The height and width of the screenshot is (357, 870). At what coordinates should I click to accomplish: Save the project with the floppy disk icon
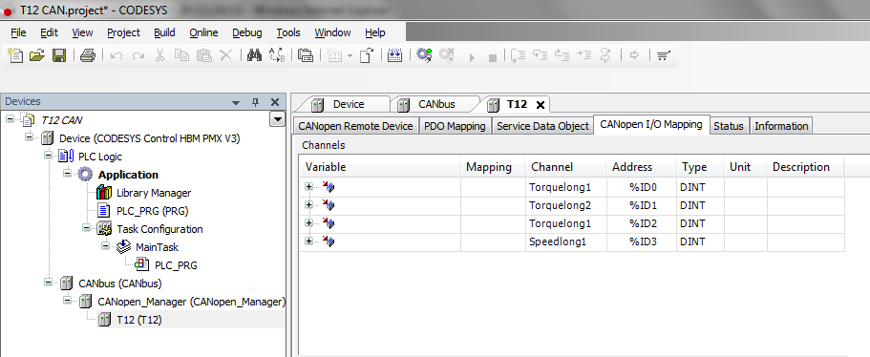59,55
